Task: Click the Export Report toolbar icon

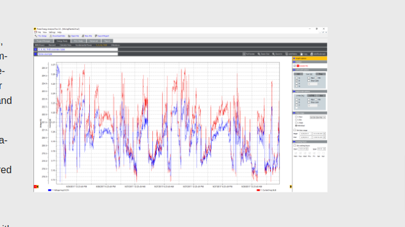Action: click(96, 36)
